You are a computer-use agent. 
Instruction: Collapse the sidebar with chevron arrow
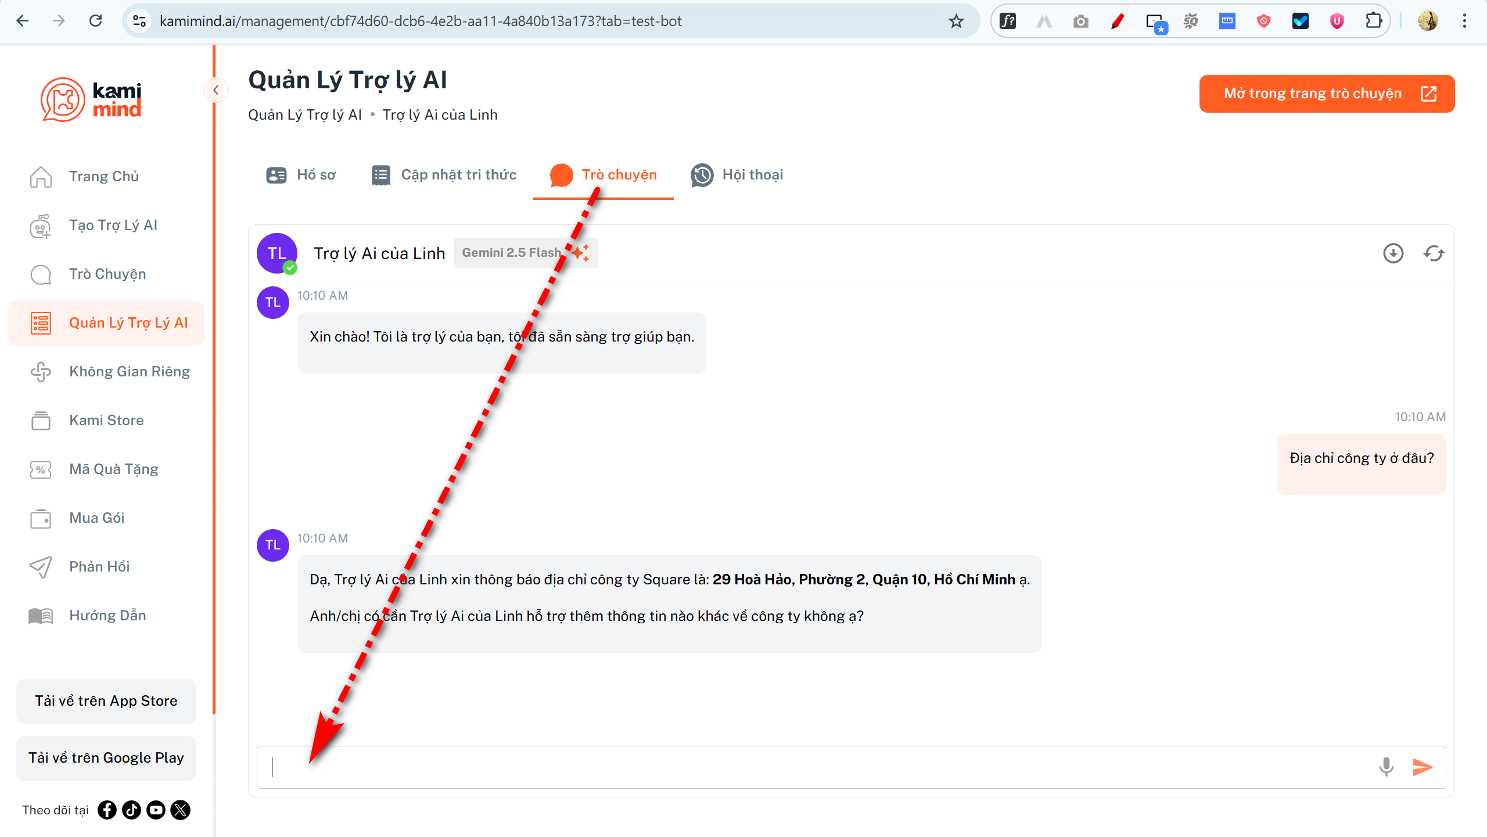pos(215,90)
